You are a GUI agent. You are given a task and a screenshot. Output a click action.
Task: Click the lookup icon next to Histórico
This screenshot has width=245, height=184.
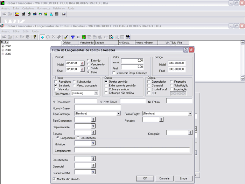[93, 143]
